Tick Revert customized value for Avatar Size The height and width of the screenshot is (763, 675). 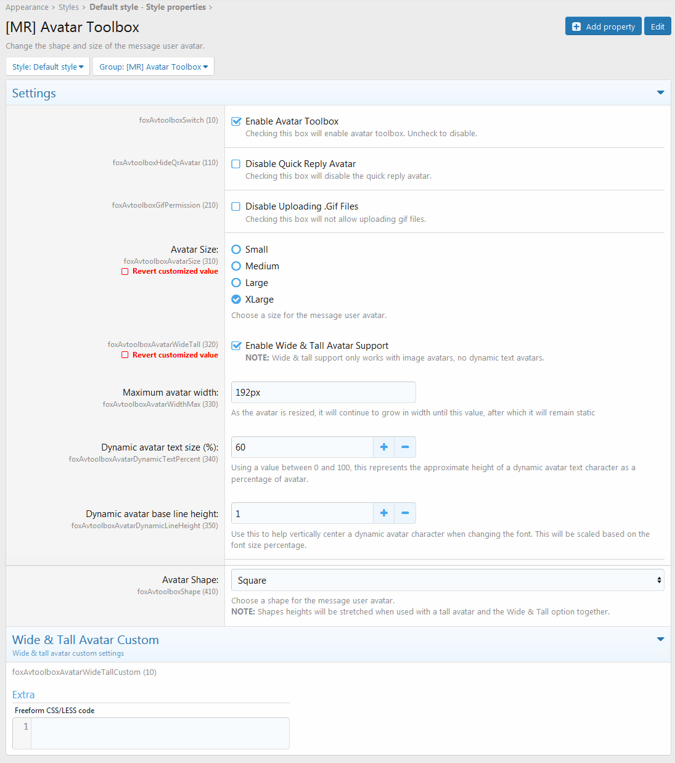[125, 271]
